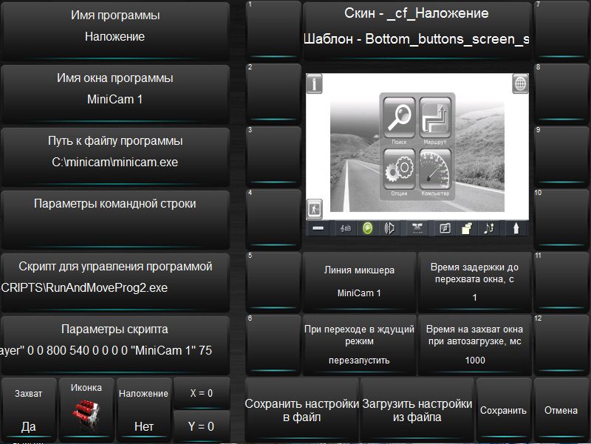Viewport: 591px width, 444px height.
Task: Open the Скин and Шаблон selector
Action: click(417, 30)
